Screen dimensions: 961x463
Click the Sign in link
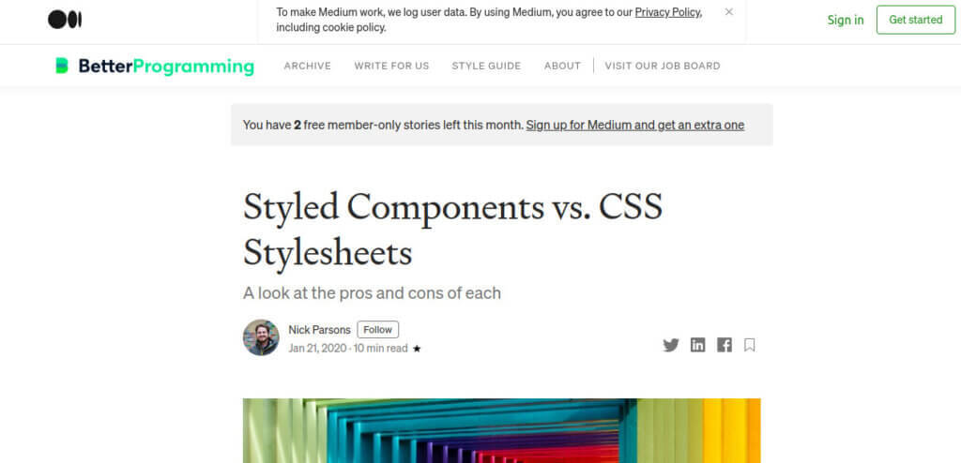pyautogui.click(x=846, y=20)
